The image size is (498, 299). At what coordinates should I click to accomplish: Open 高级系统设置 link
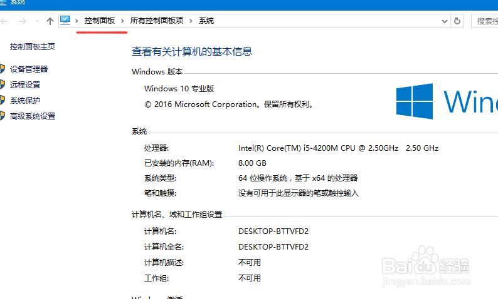coord(33,116)
